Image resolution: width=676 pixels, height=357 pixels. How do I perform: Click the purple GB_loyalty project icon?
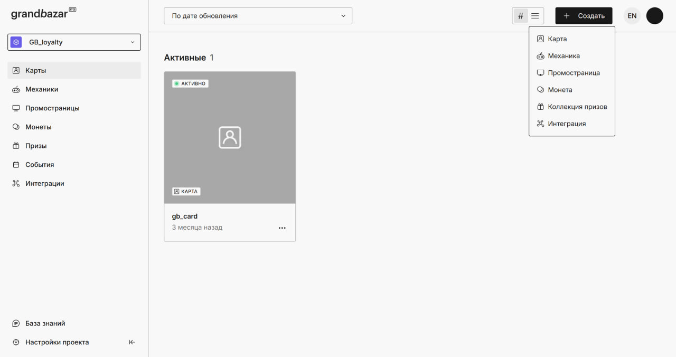(x=16, y=42)
